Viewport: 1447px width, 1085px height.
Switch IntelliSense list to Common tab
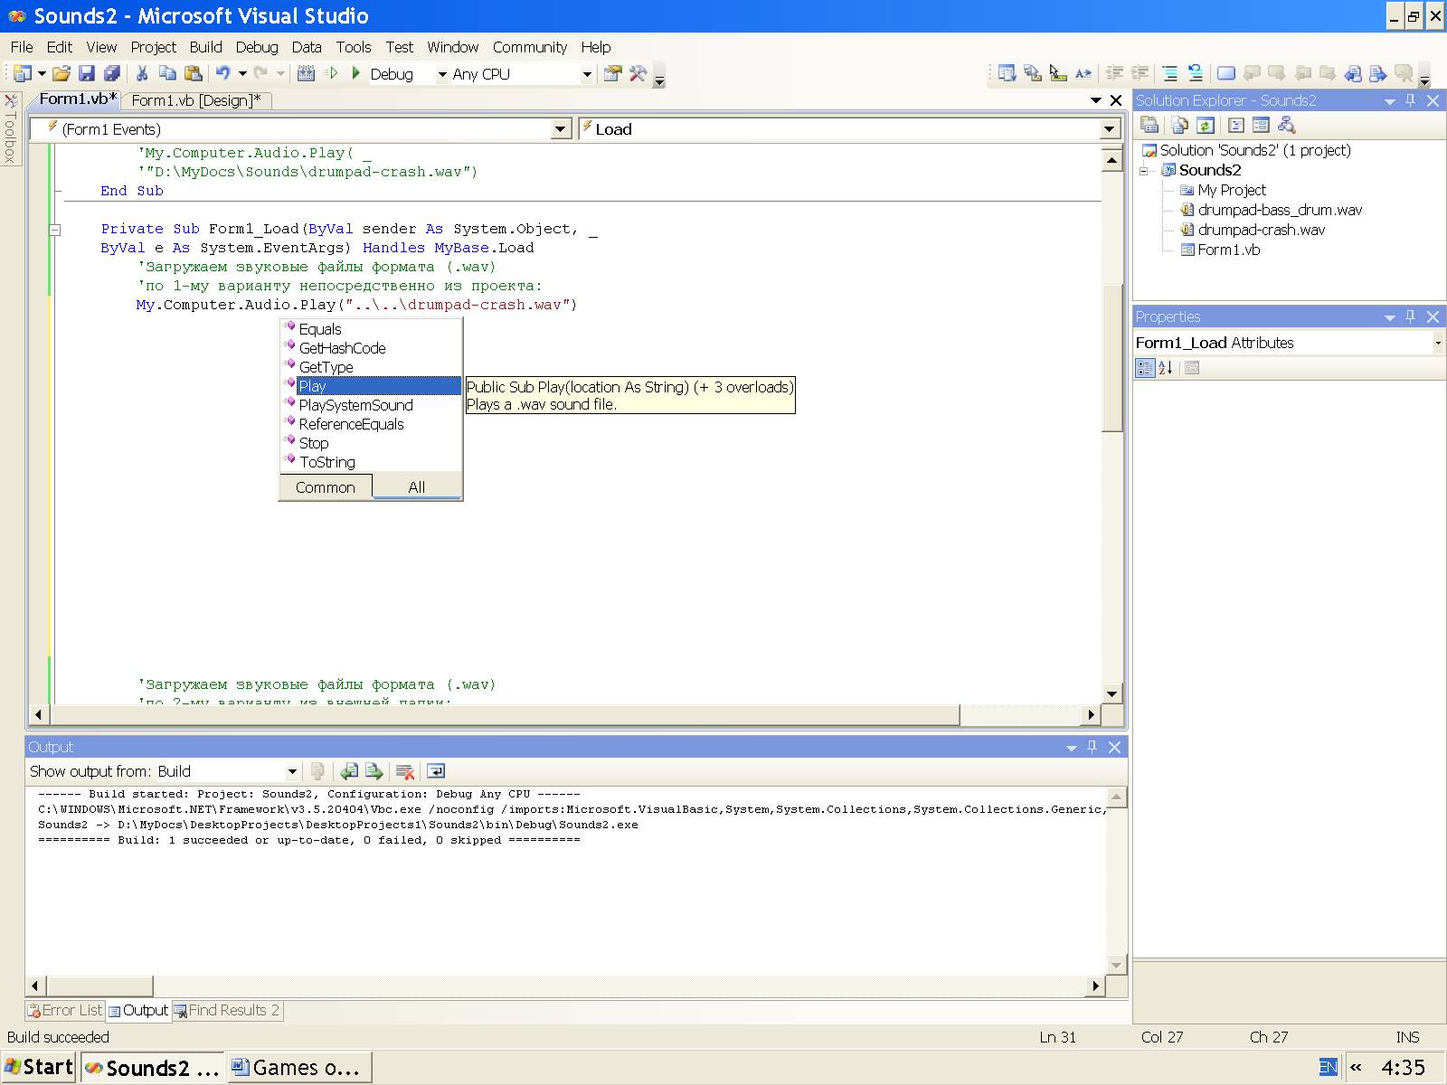[325, 487]
